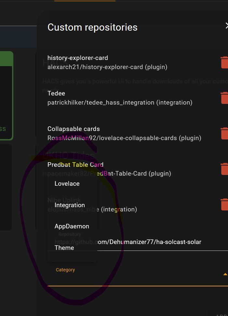This screenshot has width=228, height=316.
Task: Click the Repository URL input field
Action: [138, 241]
